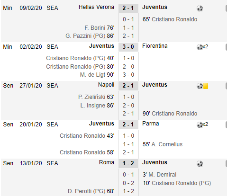This screenshot has height=196, width=227.
Task: Open the 1 - 2 score for Roma vs Juventus
Action: point(128,163)
